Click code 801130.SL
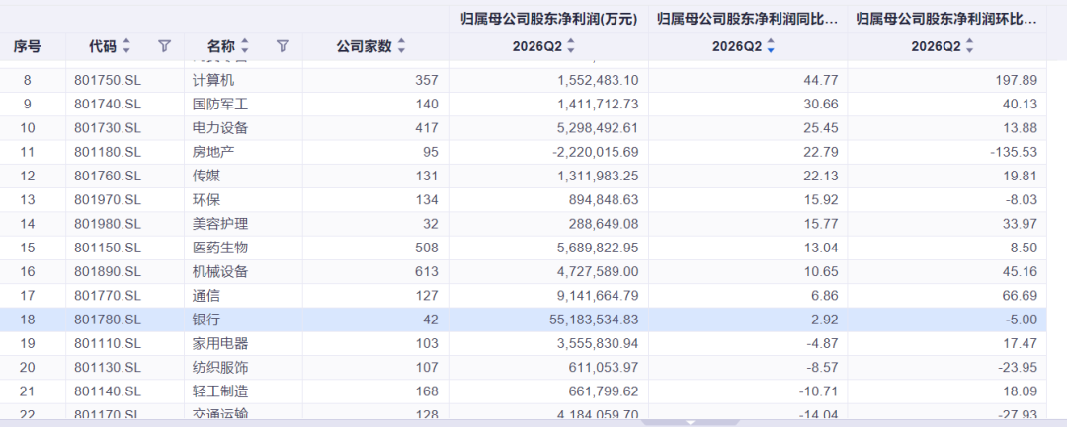 click(x=108, y=367)
